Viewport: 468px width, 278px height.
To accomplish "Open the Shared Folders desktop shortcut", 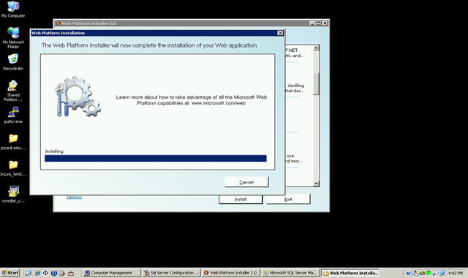I will point(13,91).
